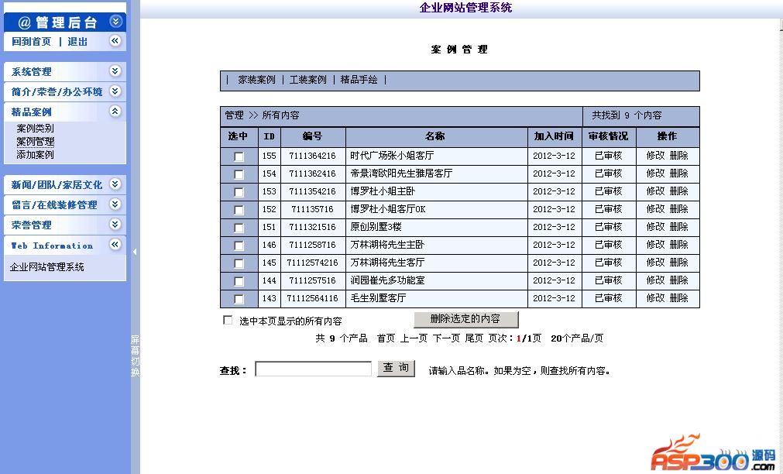Check the box for 万林湖将先生主卧
The width and height of the screenshot is (783, 474).
pyautogui.click(x=239, y=246)
